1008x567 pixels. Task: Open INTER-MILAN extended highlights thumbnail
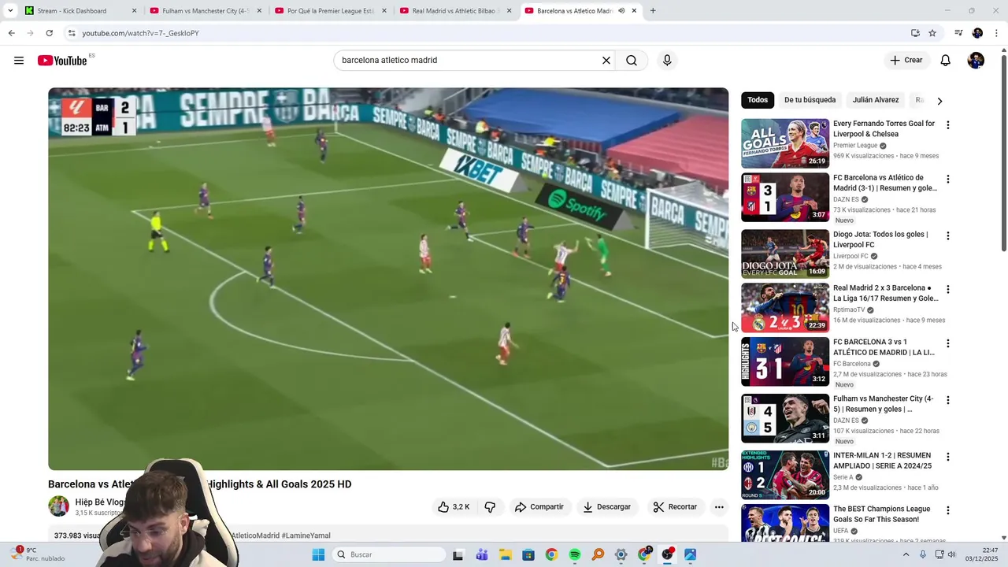point(785,475)
